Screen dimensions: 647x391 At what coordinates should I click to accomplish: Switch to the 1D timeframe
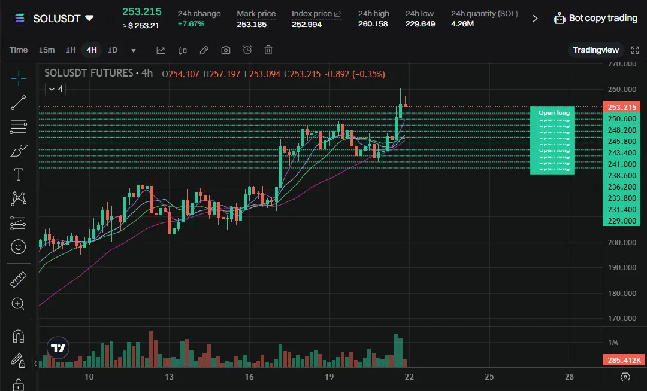point(113,50)
